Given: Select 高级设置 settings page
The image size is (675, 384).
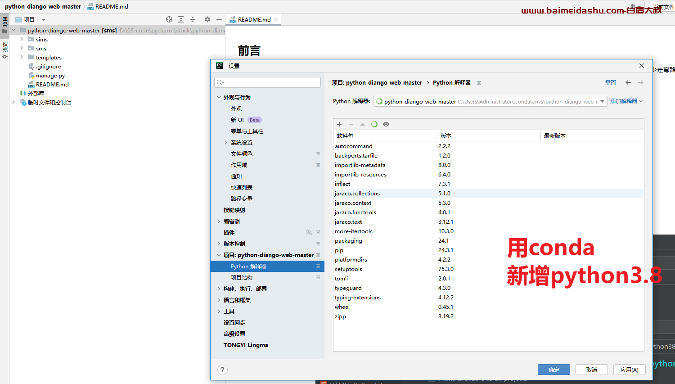Looking at the screenshot, I should click(x=234, y=334).
